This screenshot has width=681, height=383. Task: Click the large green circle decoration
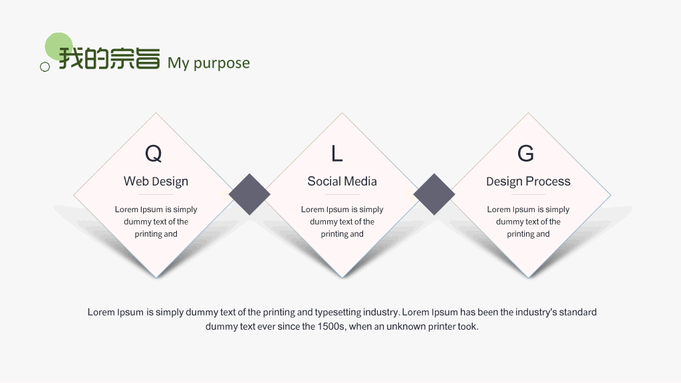tap(59, 47)
